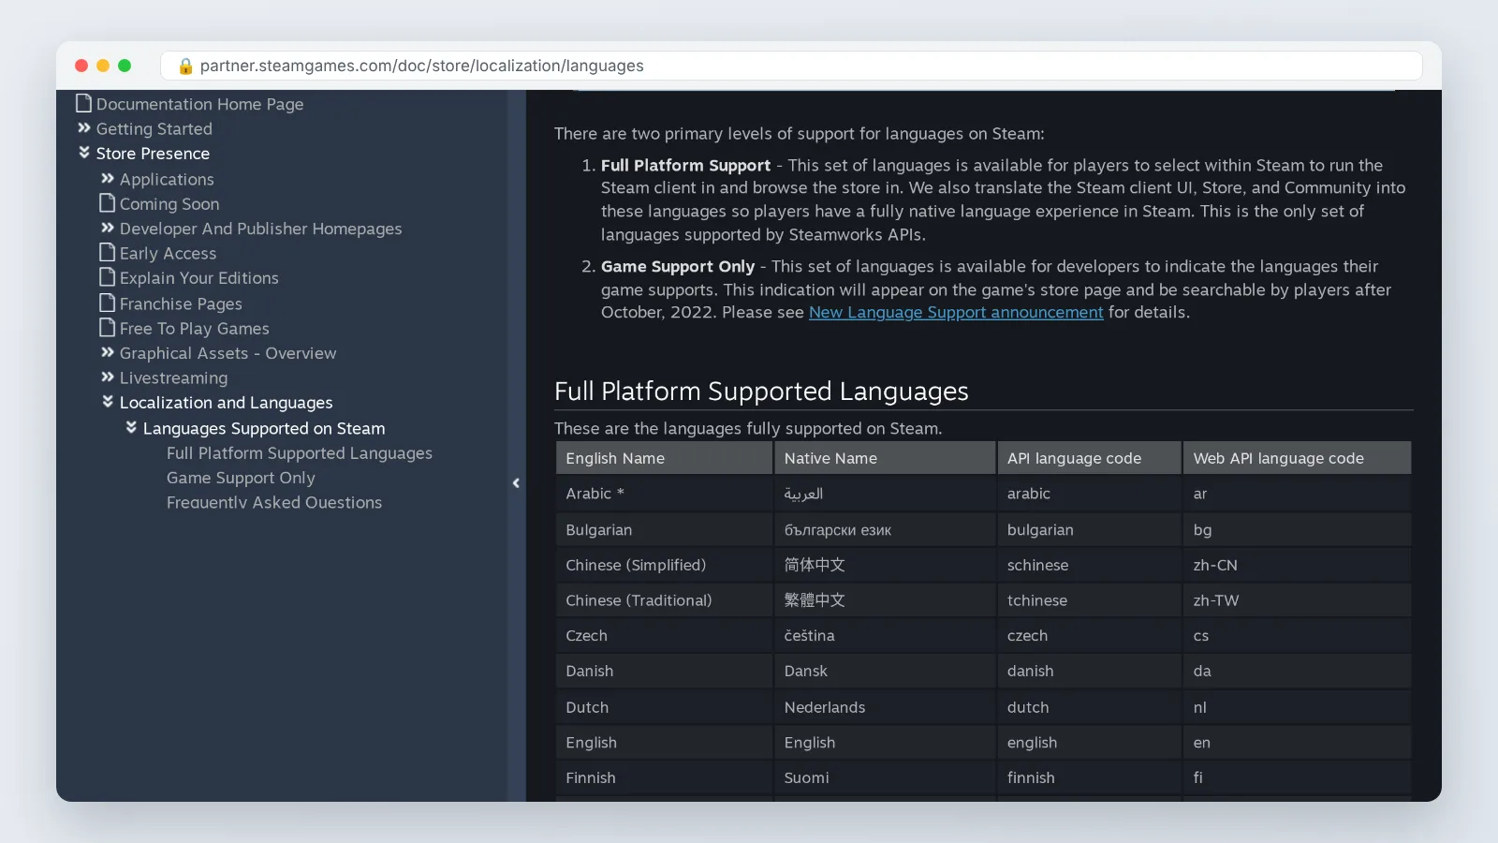Open Franchise Pages documentation
The image size is (1498, 843).
coord(181,304)
